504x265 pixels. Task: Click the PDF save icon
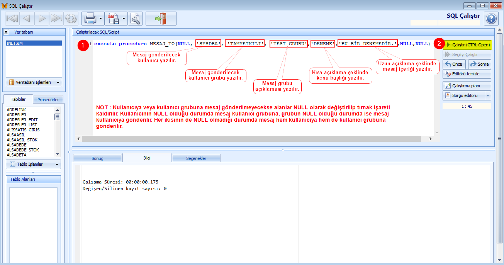click(113, 18)
